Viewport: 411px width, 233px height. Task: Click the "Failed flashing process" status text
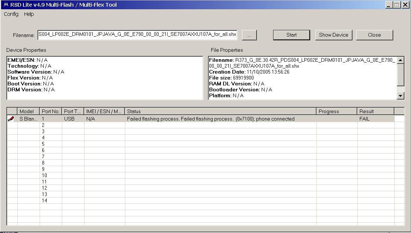pyautogui.click(x=211, y=119)
